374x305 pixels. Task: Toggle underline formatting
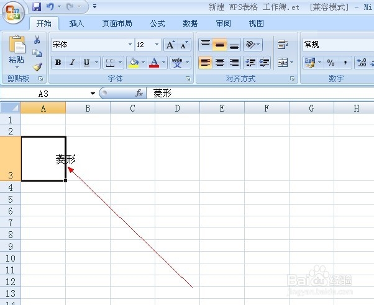point(86,63)
